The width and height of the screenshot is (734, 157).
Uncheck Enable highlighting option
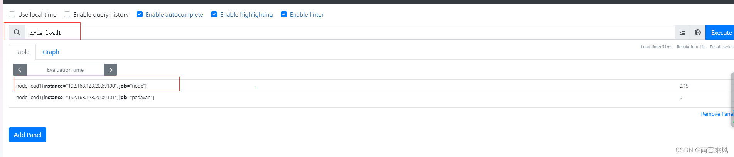pos(214,14)
